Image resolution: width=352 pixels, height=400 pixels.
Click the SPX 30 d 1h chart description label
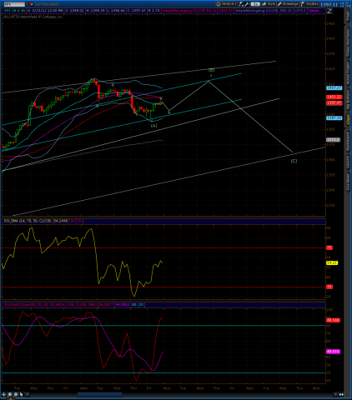pyautogui.click(x=14, y=11)
